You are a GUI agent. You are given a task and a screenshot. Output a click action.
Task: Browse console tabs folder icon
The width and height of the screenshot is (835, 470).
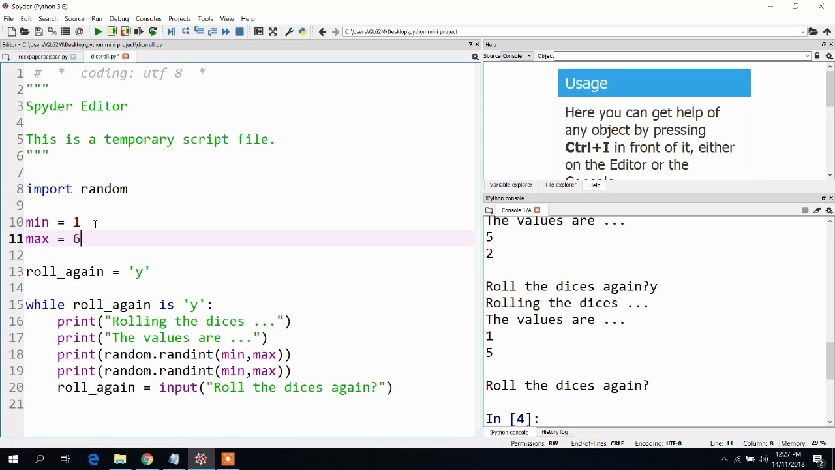[489, 210]
